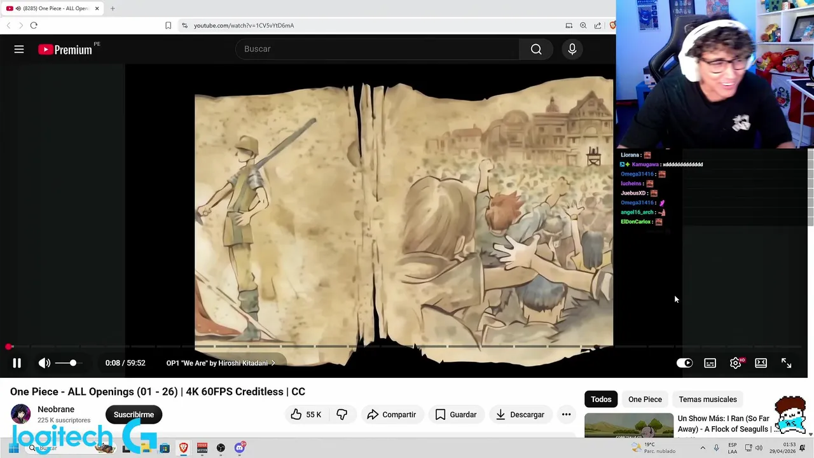
Task: Open Discord from the taskbar
Action: [x=240, y=448]
